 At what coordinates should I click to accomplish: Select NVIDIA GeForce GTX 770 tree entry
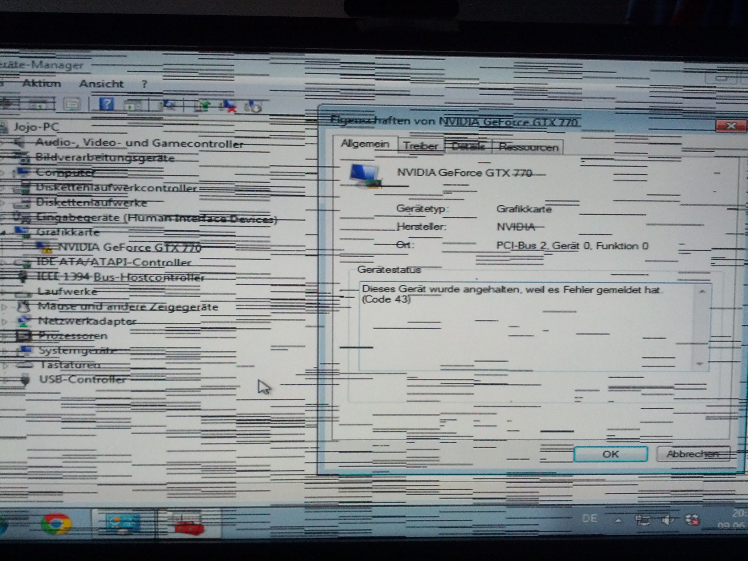(130, 248)
